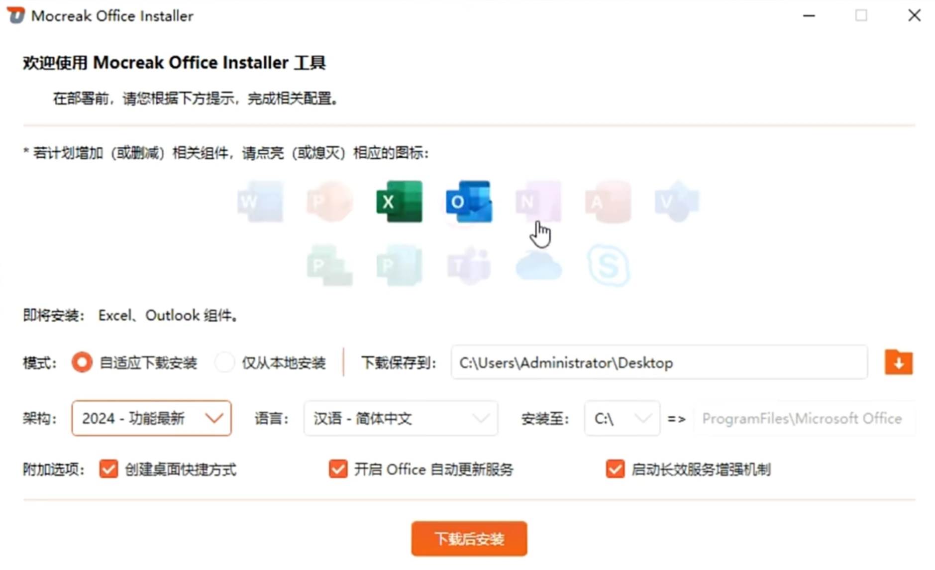
Task: Select the Skype component icon
Action: click(608, 265)
